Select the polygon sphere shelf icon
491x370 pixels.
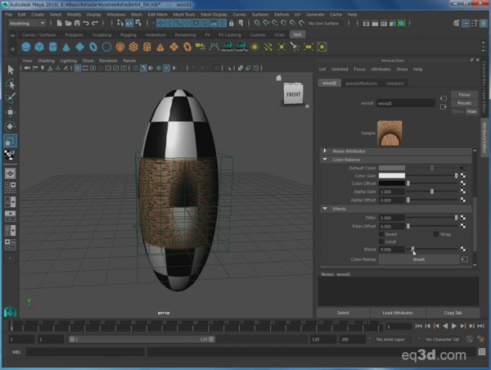pos(26,47)
